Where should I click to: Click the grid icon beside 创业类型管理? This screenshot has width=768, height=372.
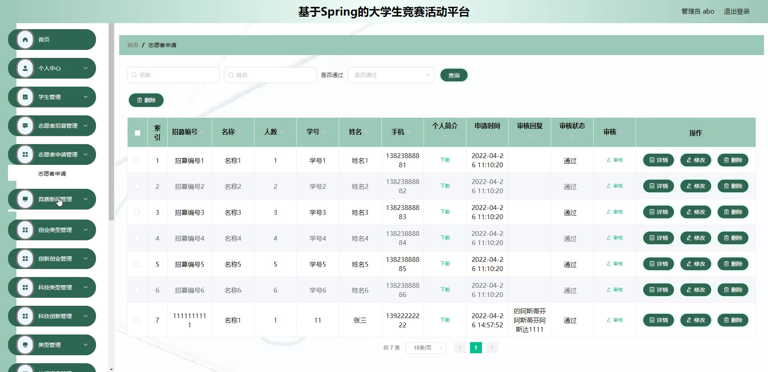(x=25, y=230)
